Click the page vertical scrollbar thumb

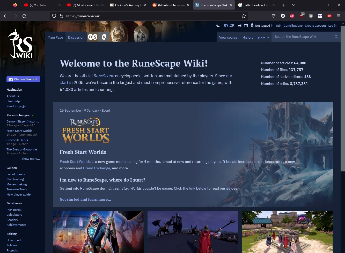(x=343, y=98)
